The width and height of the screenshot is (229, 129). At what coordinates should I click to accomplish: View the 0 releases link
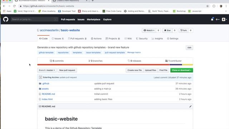tap(135, 61)
